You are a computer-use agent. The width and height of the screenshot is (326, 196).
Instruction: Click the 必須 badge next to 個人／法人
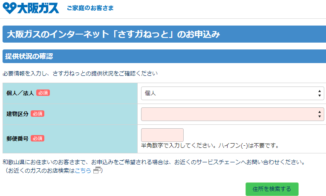click(x=43, y=93)
